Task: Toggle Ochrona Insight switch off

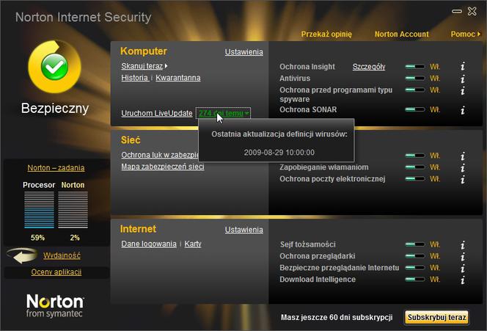Action: click(415, 67)
